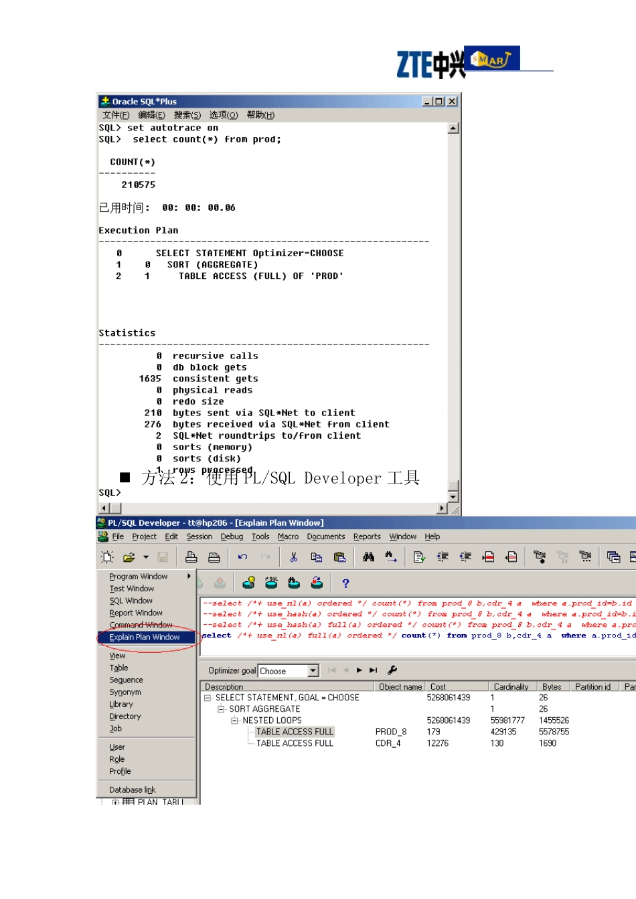Open the Macro menu
636x899 pixels.
point(288,536)
